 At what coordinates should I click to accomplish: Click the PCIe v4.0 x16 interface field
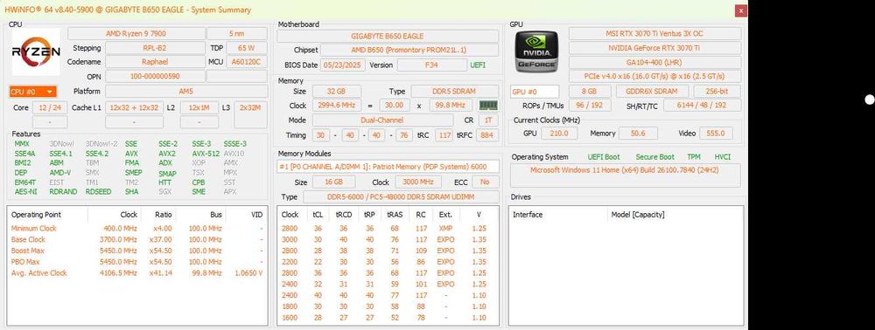(654, 76)
